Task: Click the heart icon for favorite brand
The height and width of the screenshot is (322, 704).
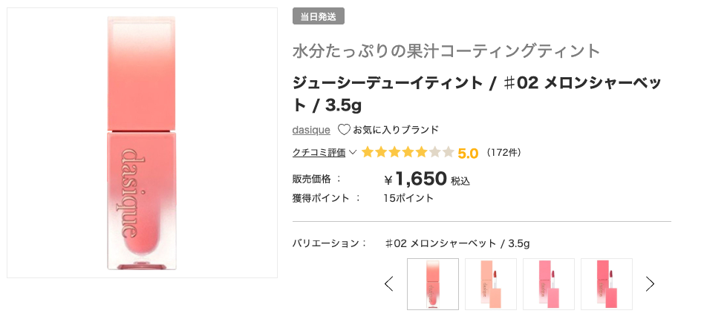Action: coord(344,130)
